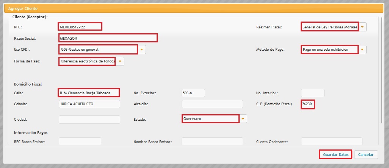Select the Colonia input field
This screenshot has height=168, width=389.
point(89,104)
